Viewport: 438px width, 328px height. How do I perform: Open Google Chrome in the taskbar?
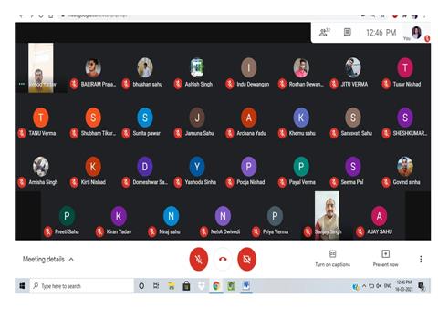pos(216,286)
